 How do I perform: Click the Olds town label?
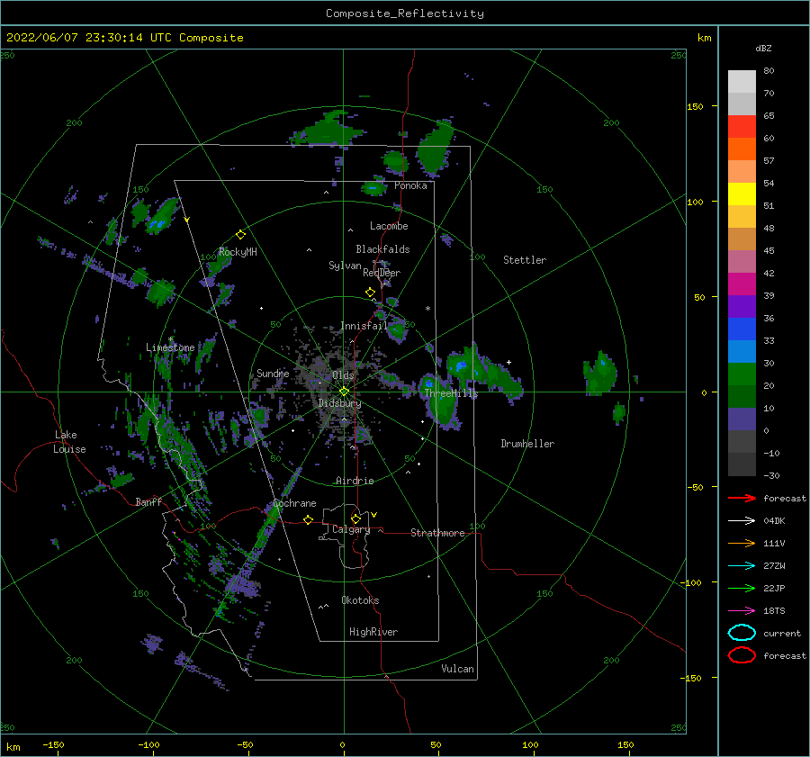(343, 375)
